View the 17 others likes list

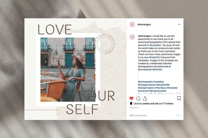pos(168,104)
